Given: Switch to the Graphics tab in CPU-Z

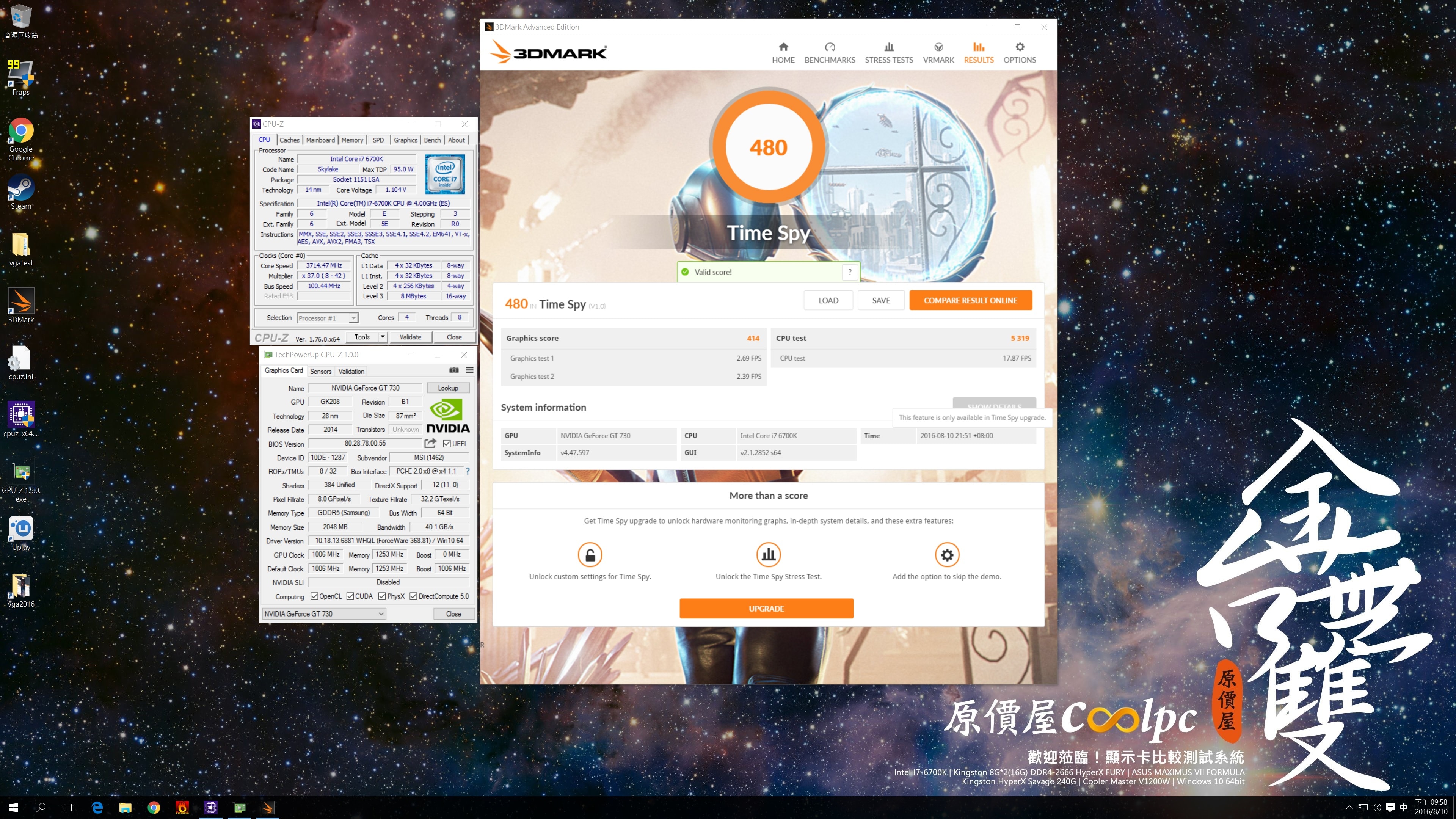Looking at the screenshot, I should (405, 140).
